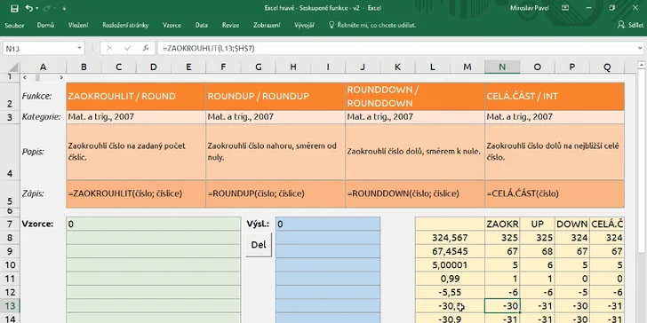This screenshot has width=647, height=323.
Task: Click the CELÁ.ČÁST / INT header cell
Action: pyautogui.click(x=555, y=97)
